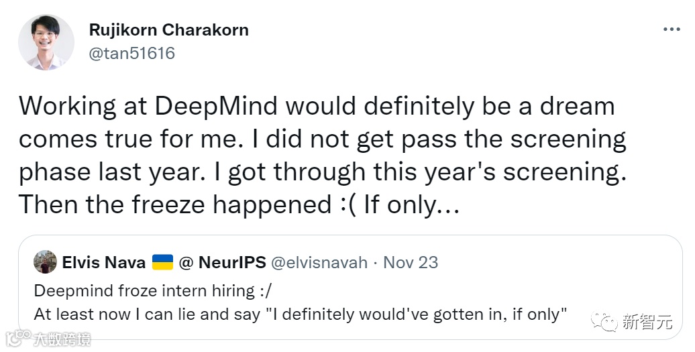Go to the @elvisnavah handle
Image resolution: width=695 pixels, height=352 pixels.
coord(320,262)
